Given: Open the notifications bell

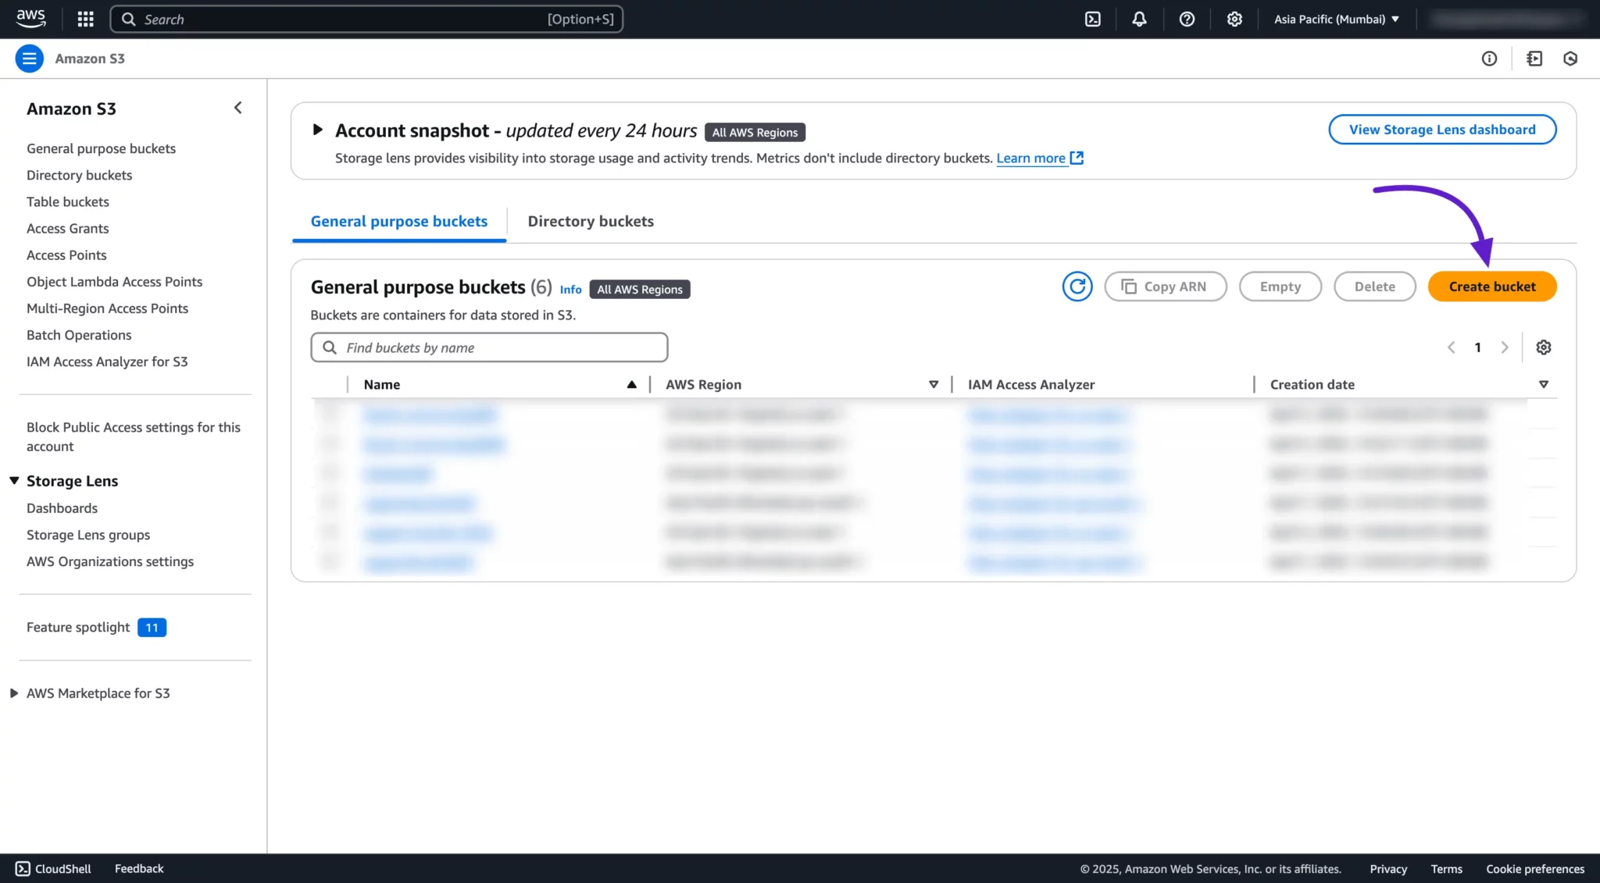Looking at the screenshot, I should tap(1139, 20).
